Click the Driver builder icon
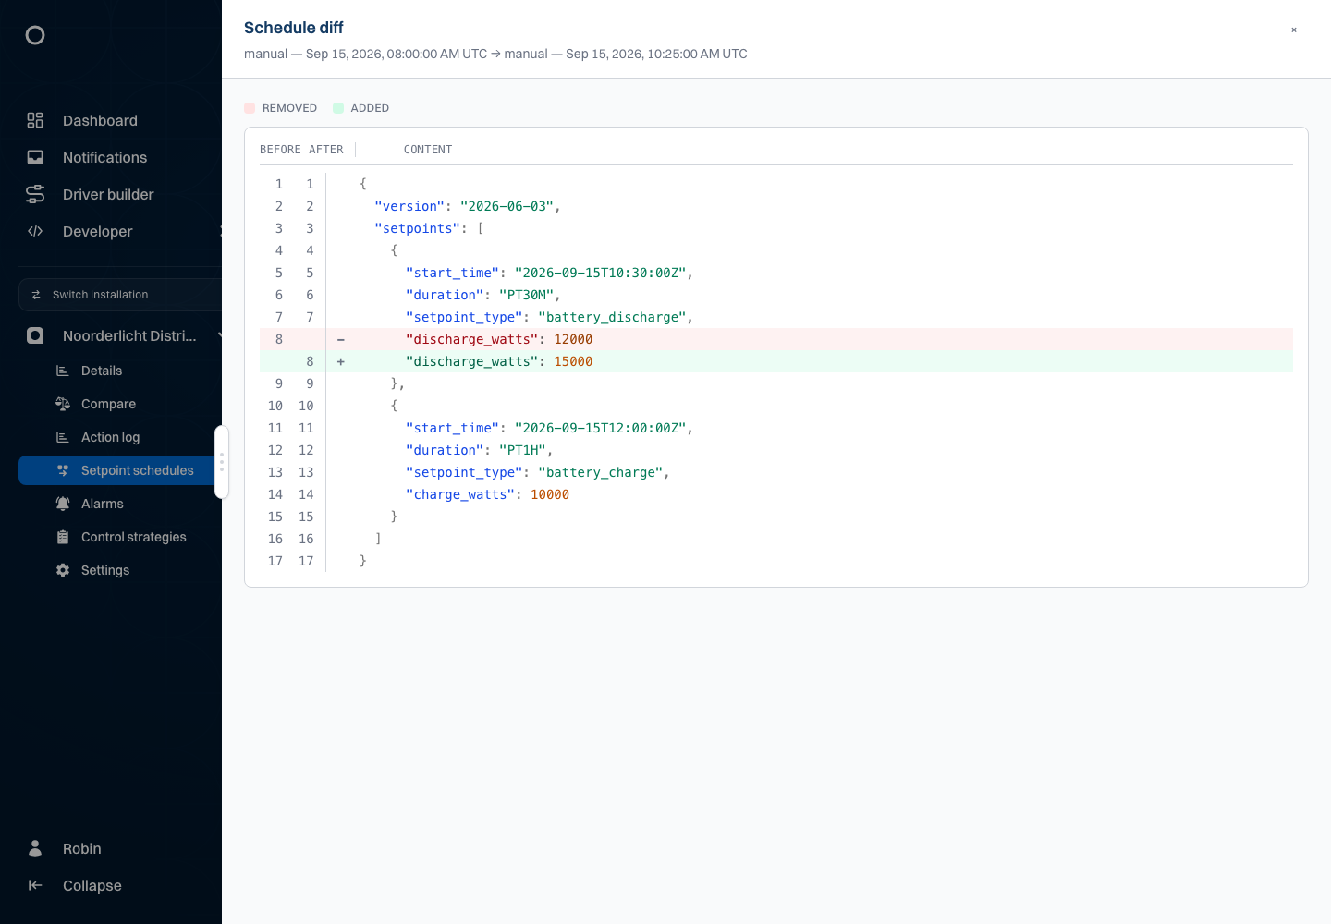 point(35,194)
